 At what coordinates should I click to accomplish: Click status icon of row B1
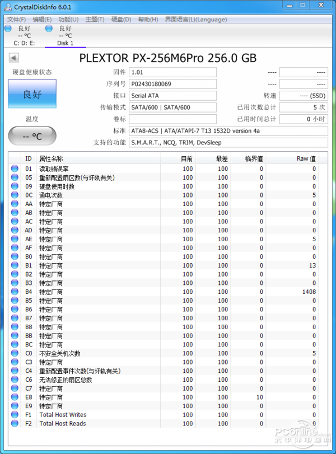point(15,265)
